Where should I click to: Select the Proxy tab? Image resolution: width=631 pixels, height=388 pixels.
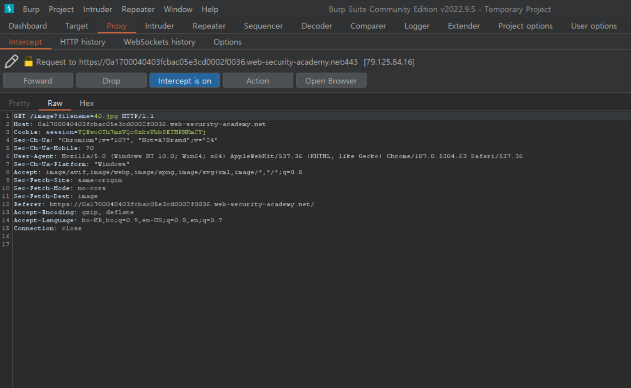(x=116, y=26)
